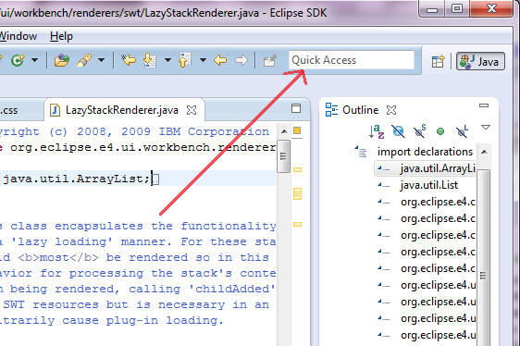
Task: Open the Window menu
Action: point(18,36)
